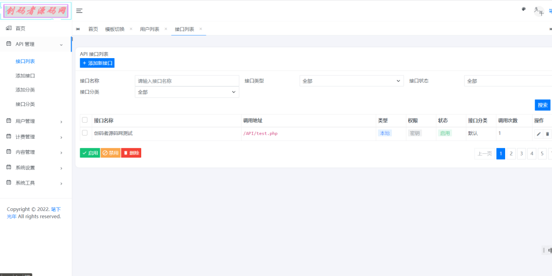Collapse the API 管理 sidebar menu
Screen dimensions: 552x276
point(36,44)
